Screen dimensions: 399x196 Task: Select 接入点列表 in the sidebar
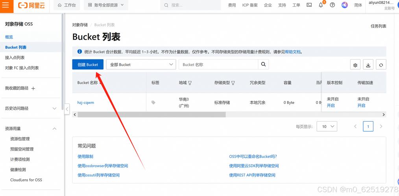(15, 58)
